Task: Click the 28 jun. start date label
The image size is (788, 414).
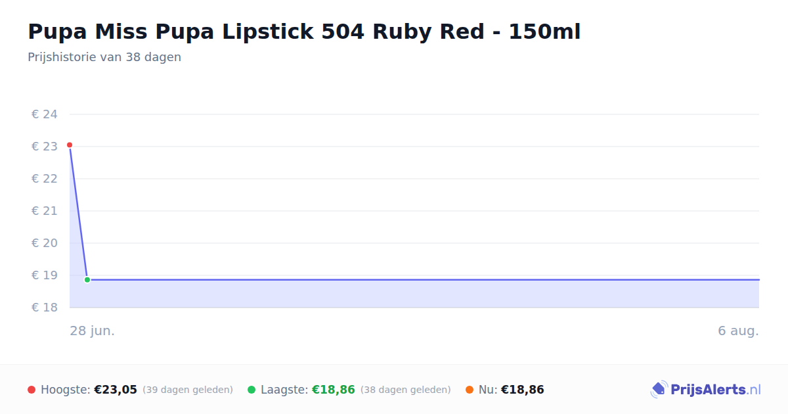Action: [x=93, y=331]
